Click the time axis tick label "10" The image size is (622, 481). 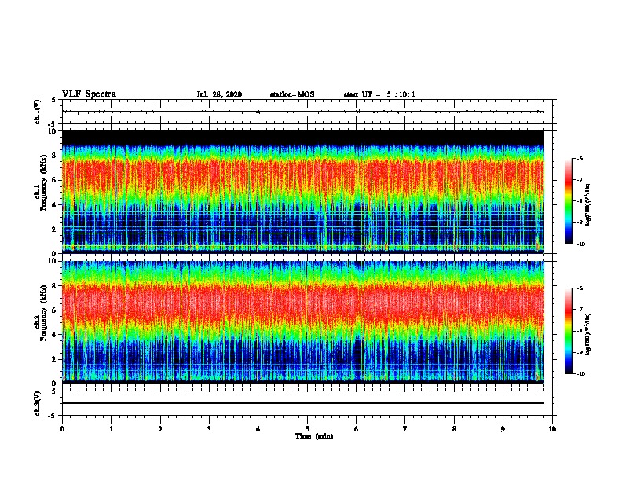[552, 429]
